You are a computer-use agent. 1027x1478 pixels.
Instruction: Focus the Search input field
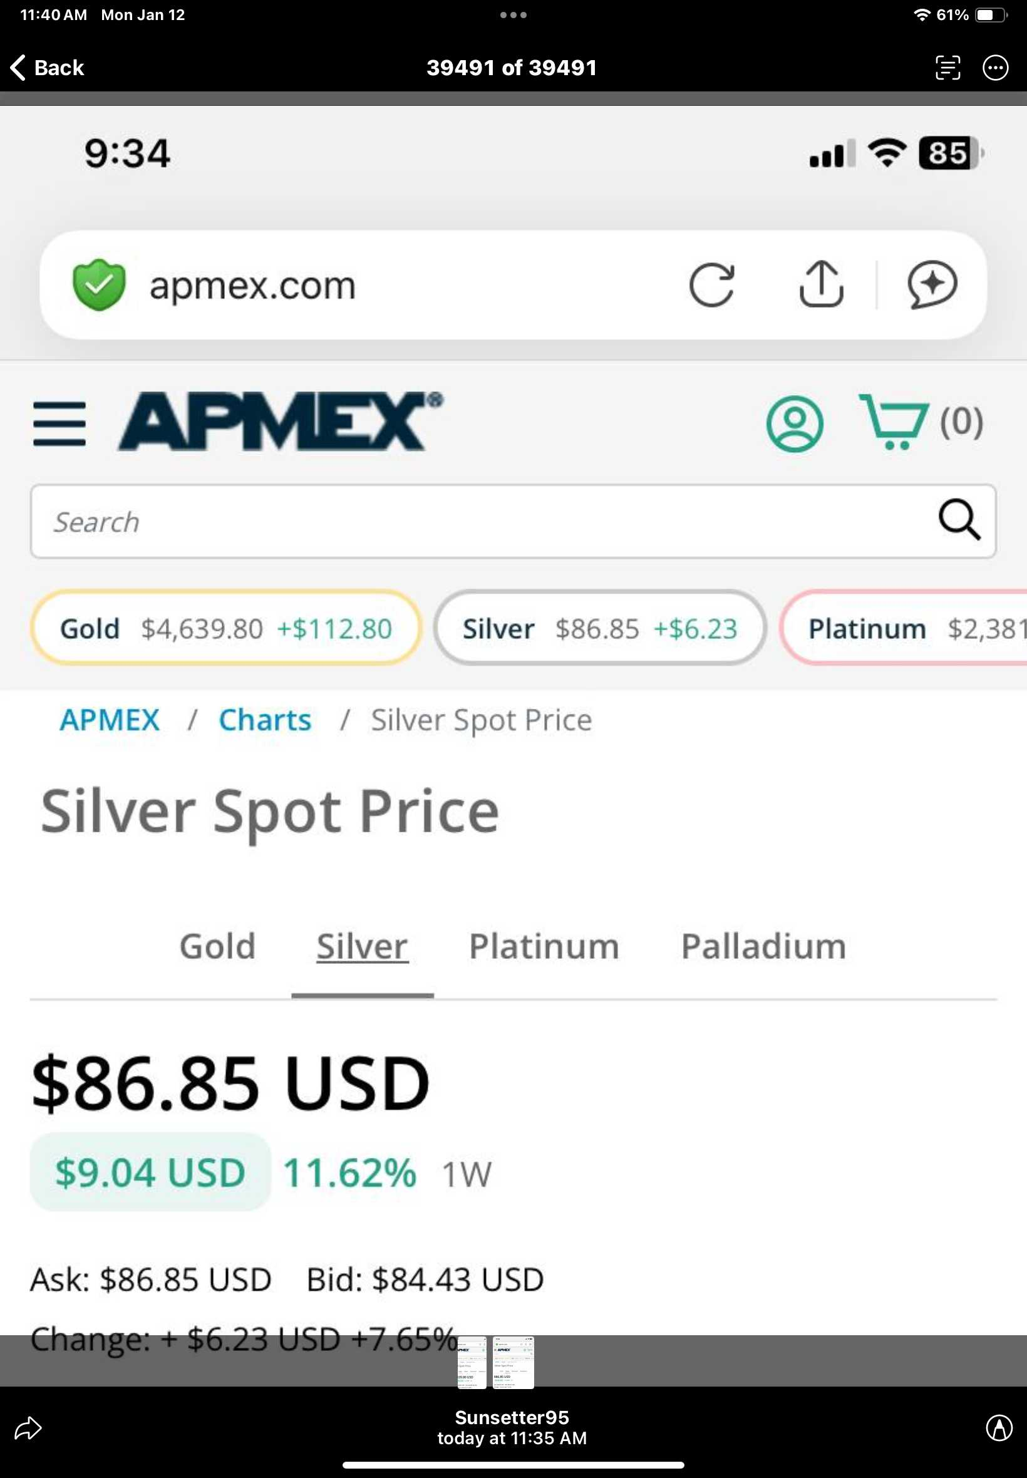coord(476,521)
